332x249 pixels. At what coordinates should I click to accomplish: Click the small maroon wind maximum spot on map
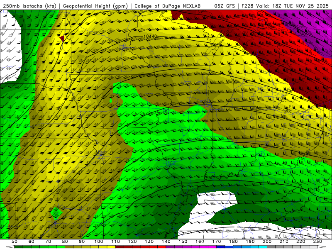point(62,38)
